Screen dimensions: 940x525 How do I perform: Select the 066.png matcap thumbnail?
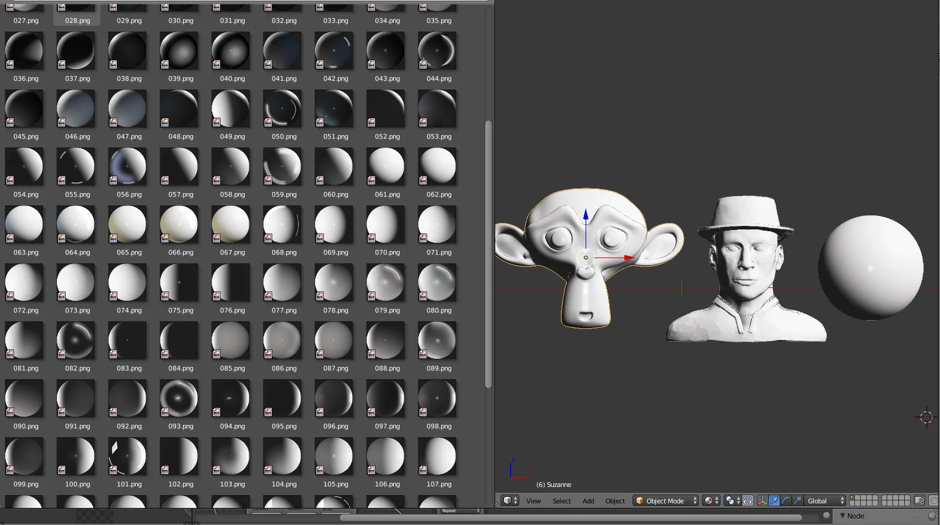coord(179,225)
